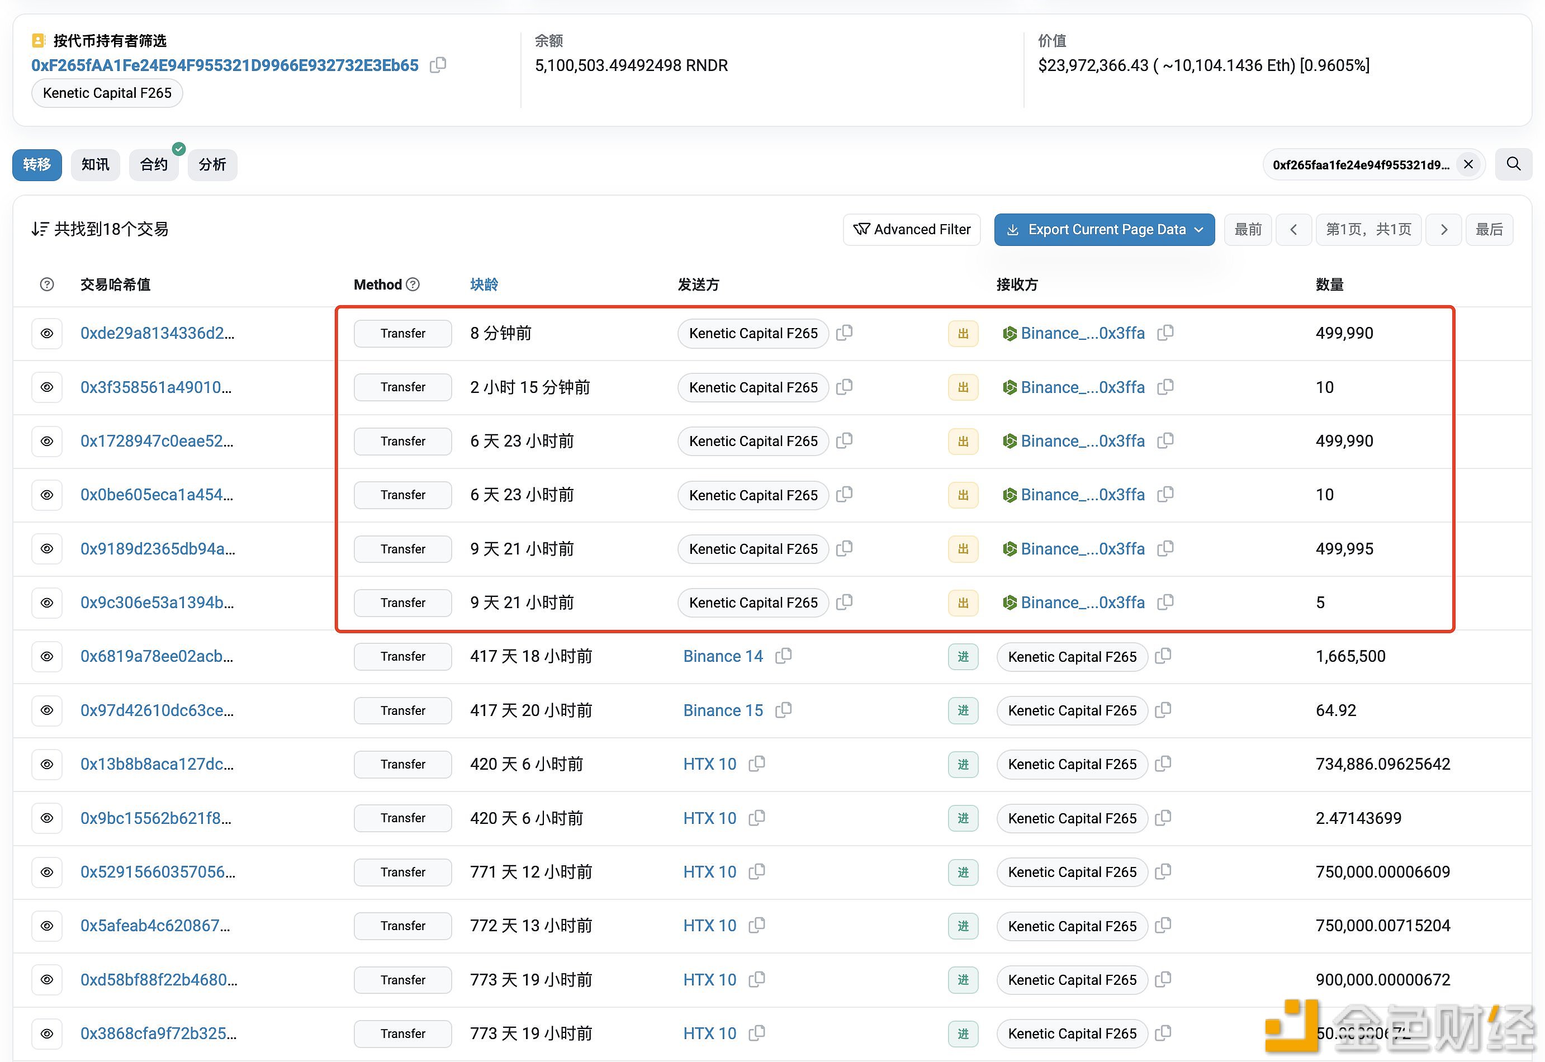Copy Binance 14 sender address
The width and height of the screenshot is (1545, 1062).
coord(783,656)
